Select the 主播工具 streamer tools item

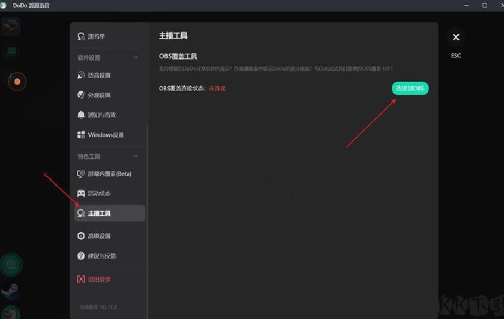110,213
